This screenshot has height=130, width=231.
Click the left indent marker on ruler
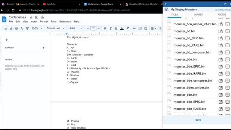click(66, 34)
